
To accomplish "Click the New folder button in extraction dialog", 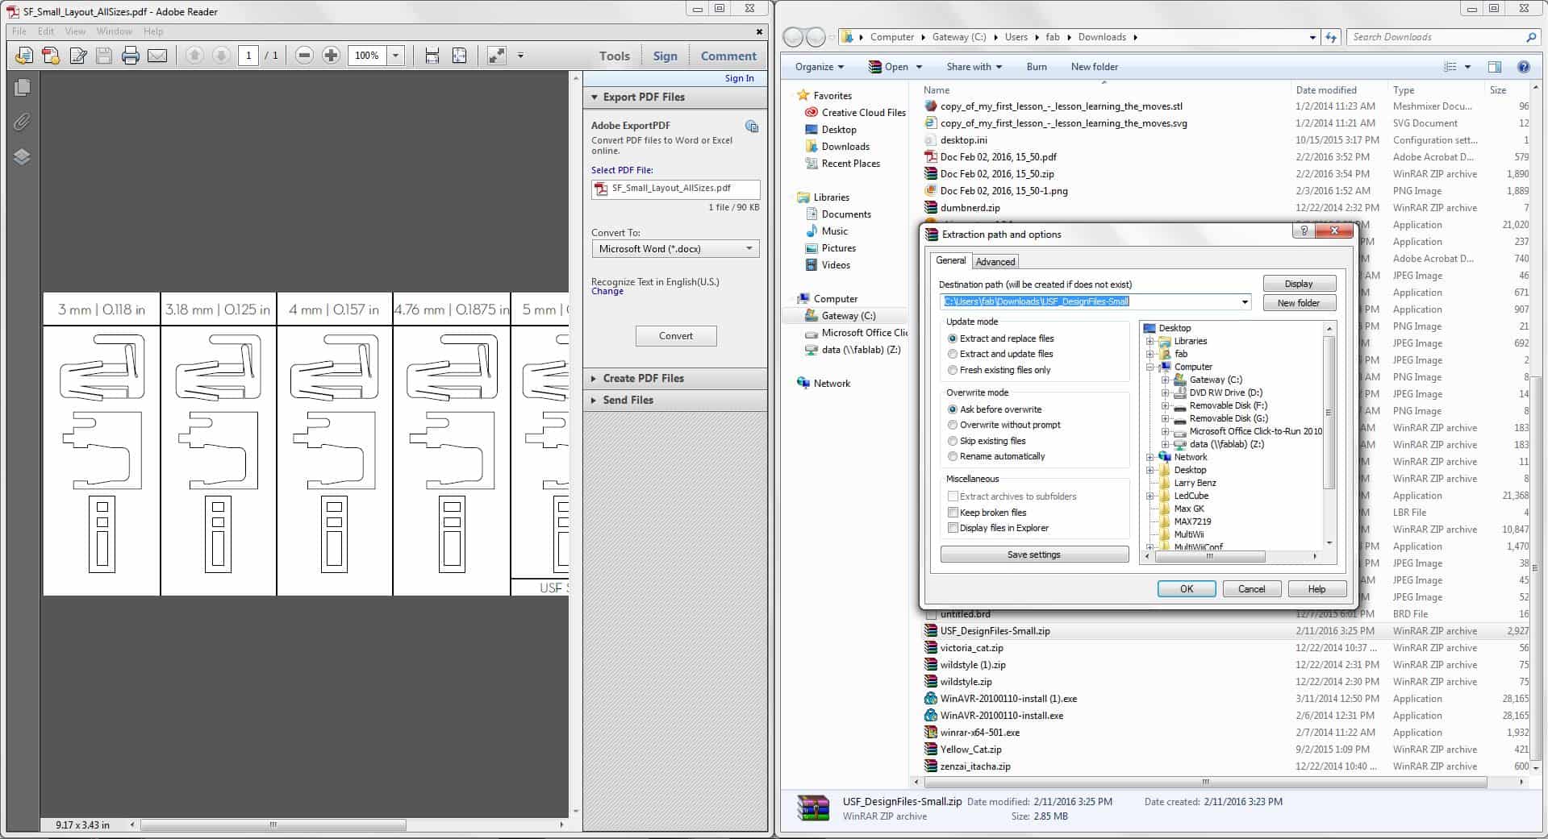I will [1299, 303].
